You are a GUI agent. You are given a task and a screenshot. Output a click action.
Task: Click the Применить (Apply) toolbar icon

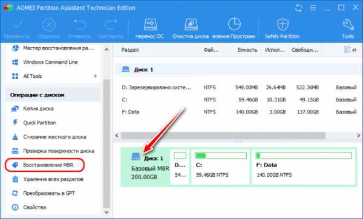click(x=17, y=25)
